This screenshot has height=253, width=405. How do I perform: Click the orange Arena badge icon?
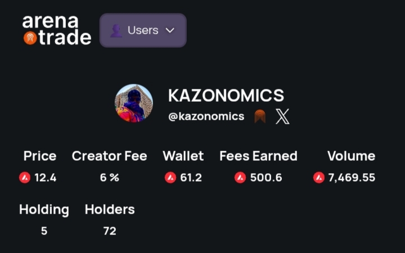[x=259, y=116]
